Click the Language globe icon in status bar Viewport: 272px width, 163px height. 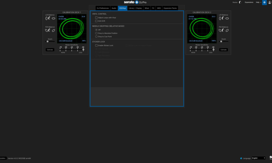coord(241,158)
